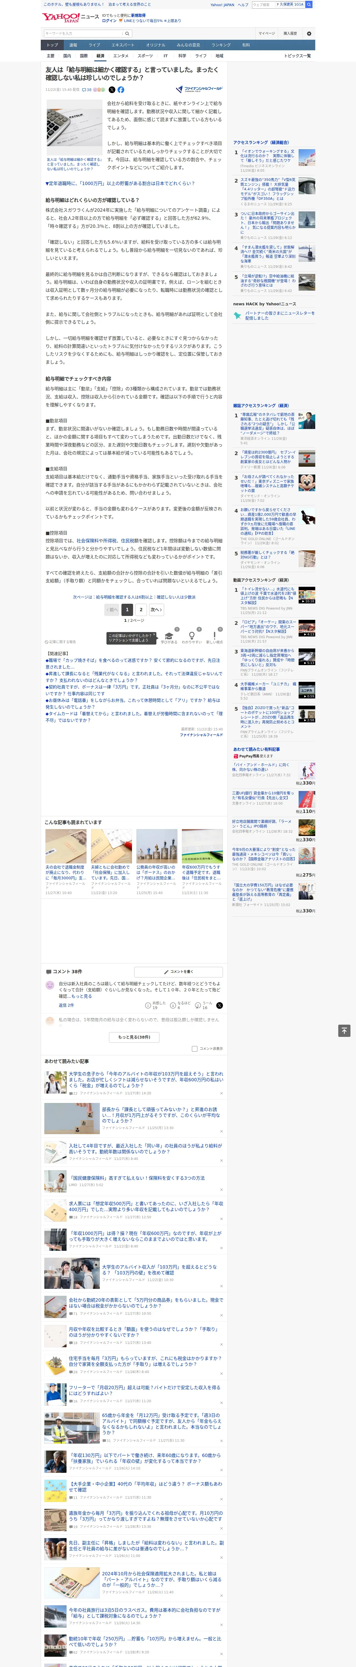The height and width of the screenshot is (1667, 356).
Task: Select the エキスパート tab
Action: pos(123,45)
